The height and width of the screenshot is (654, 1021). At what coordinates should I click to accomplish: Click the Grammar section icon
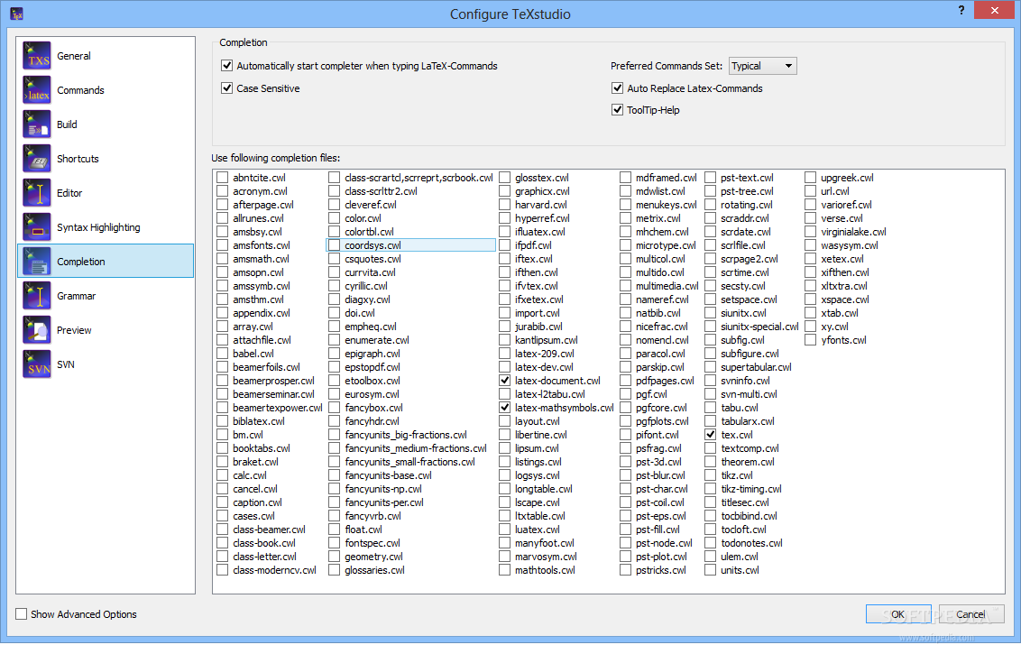37,296
